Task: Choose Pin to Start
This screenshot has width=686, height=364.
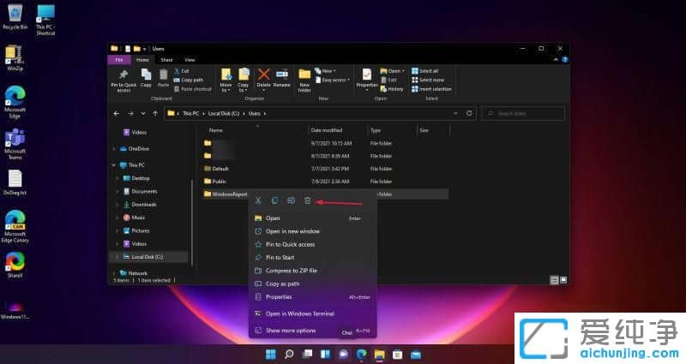Action: (x=312, y=258)
